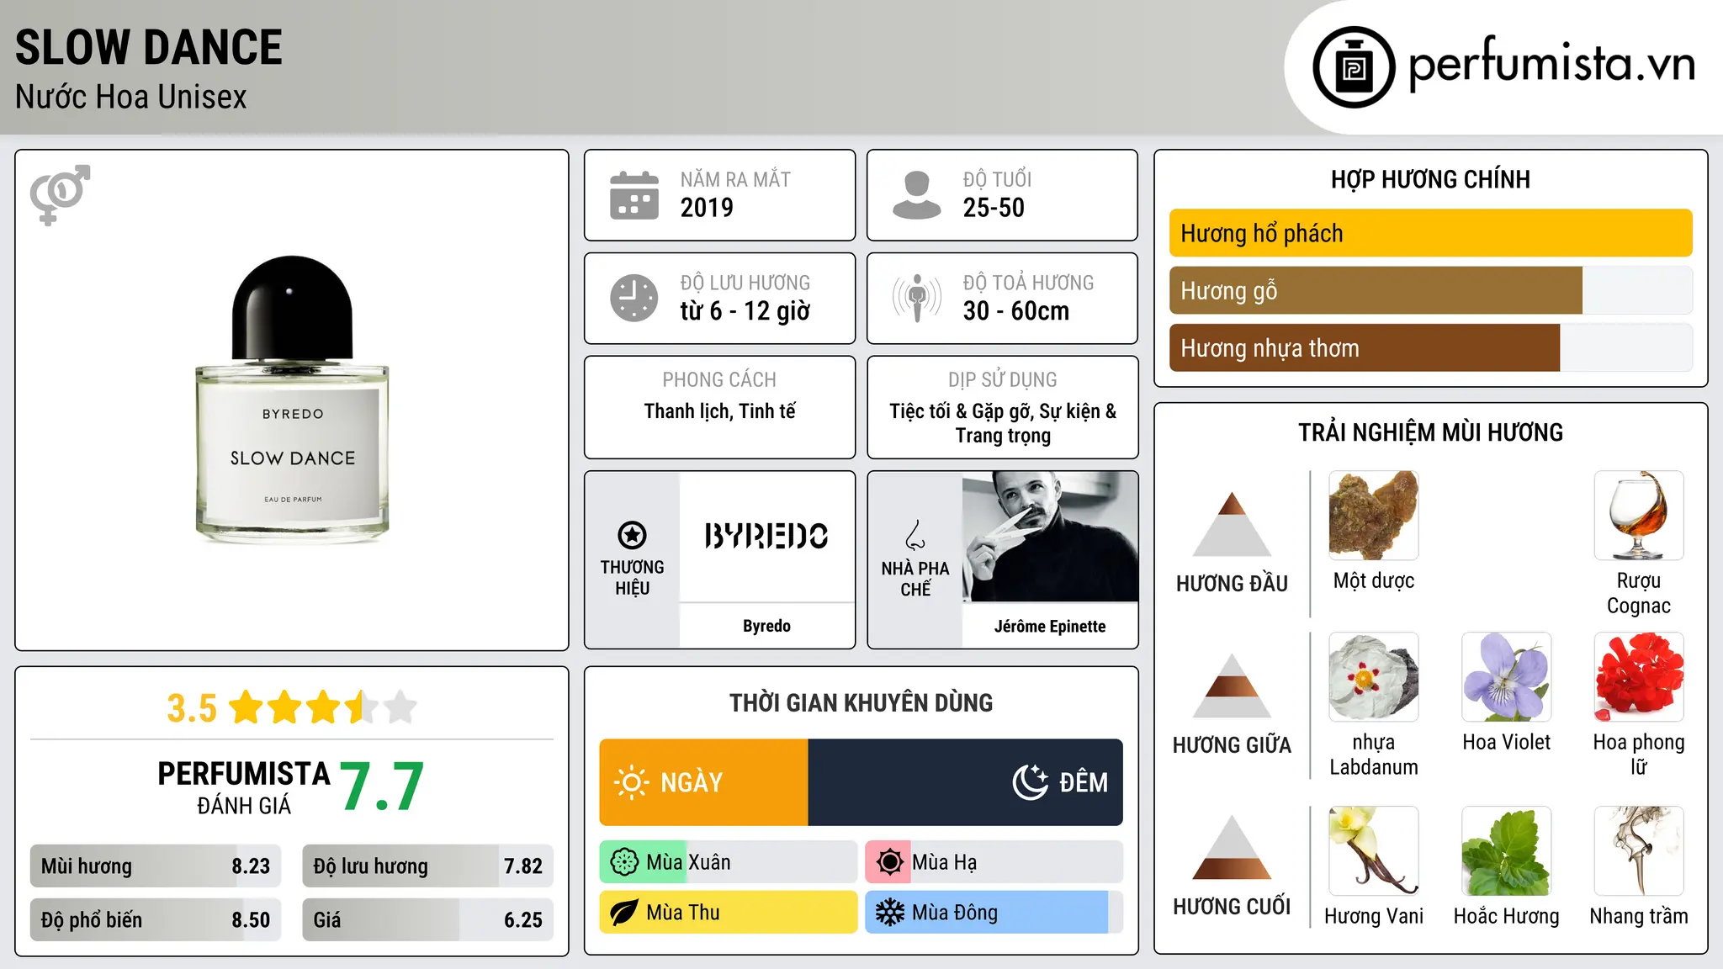Click the Byredo brand logo image
The width and height of the screenshot is (1723, 969).
(x=766, y=536)
